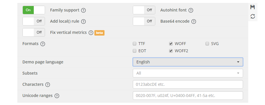Open help icon for Family support
This screenshot has height=105, width=265.
83,10
